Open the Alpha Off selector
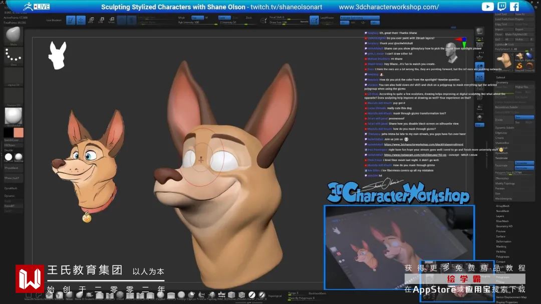The height and width of the screenshot is (304, 541). click(x=14, y=77)
